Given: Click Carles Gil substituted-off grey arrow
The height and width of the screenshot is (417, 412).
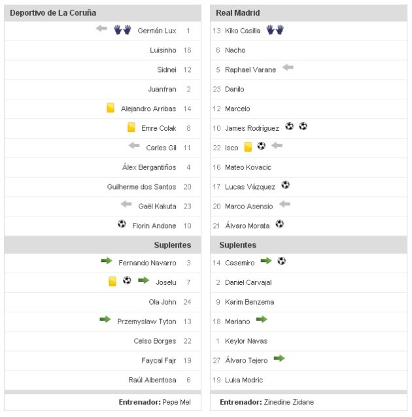Looking at the screenshot, I should coord(134,146).
